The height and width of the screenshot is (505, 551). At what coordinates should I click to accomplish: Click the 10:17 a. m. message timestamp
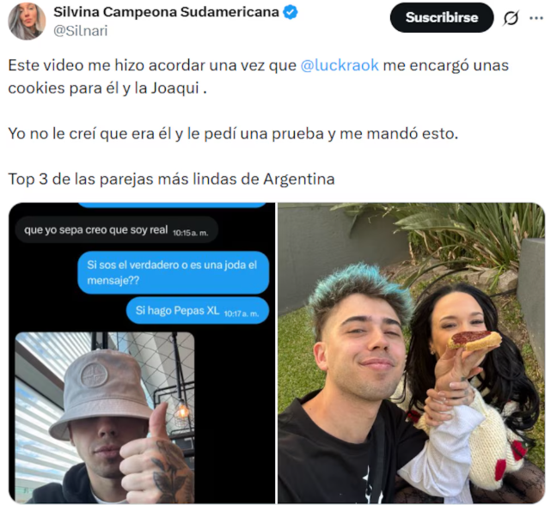tap(242, 313)
